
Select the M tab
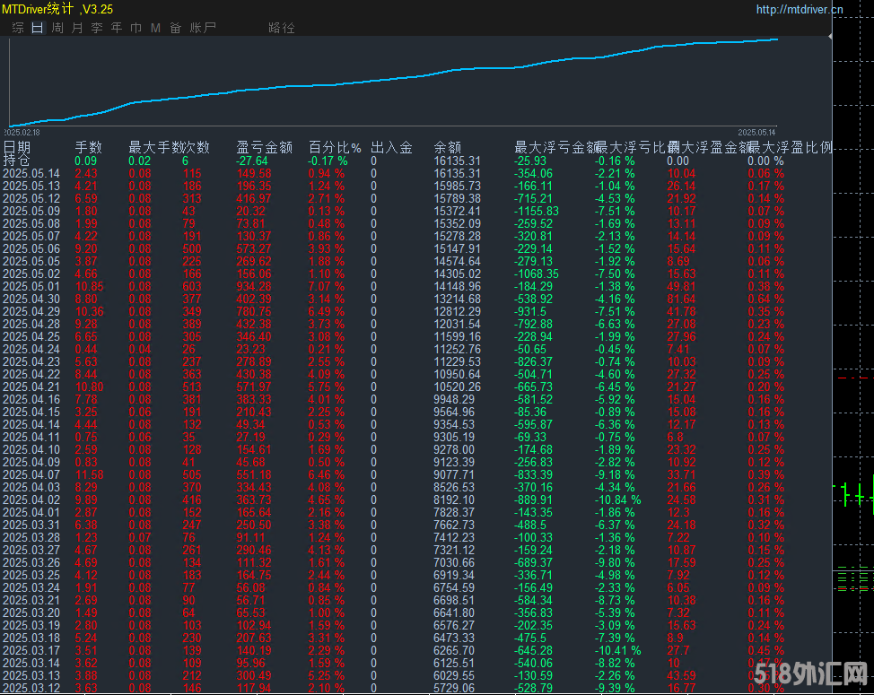pos(155,28)
